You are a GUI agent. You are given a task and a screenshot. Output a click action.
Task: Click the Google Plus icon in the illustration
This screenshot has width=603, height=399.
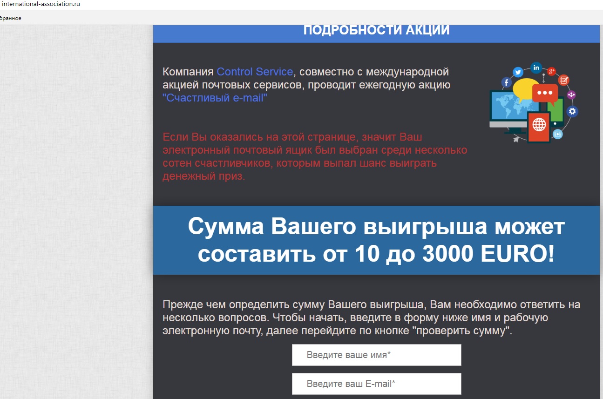552,71
